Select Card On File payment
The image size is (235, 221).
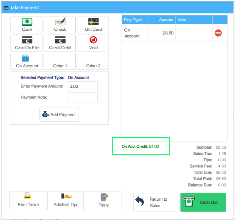coord(26,43)
